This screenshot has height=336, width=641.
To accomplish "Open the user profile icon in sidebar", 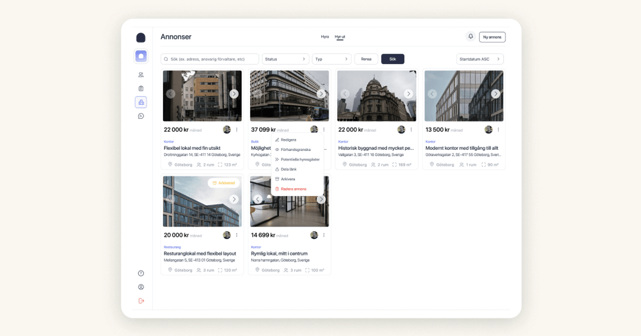I will click(x=141, y=287).
